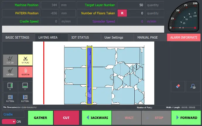Open the MANUAL PAGE tab
The width and height of the screenshot is (202, 126).
pos(148,37)
